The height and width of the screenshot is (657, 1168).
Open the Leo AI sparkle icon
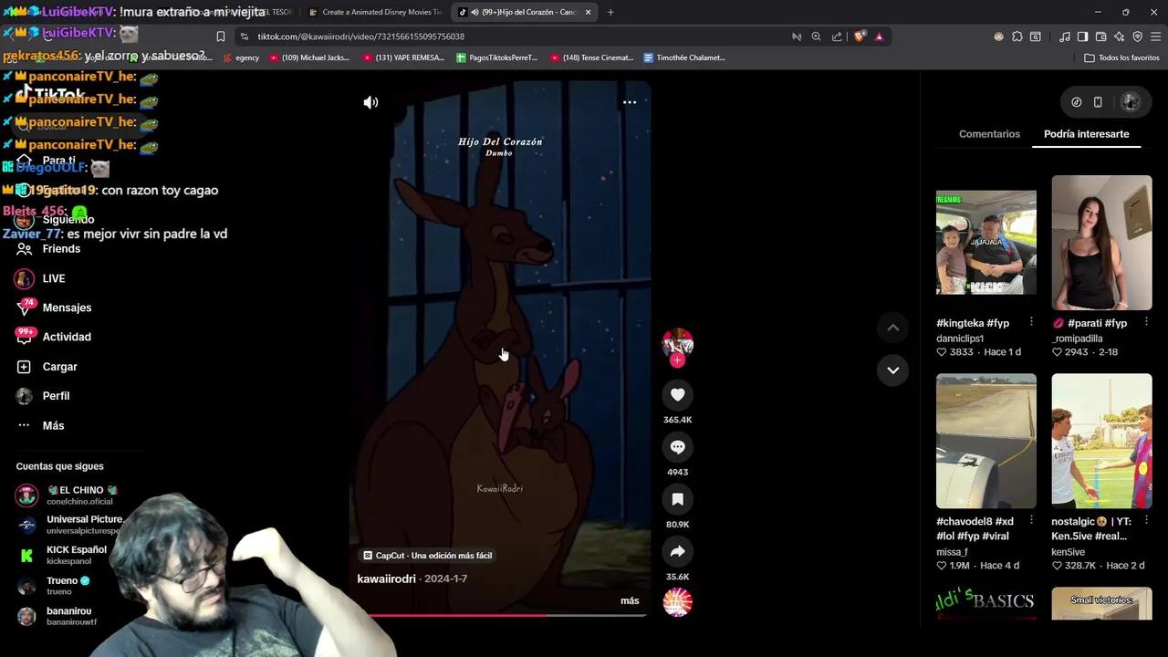pos(1119,36)
